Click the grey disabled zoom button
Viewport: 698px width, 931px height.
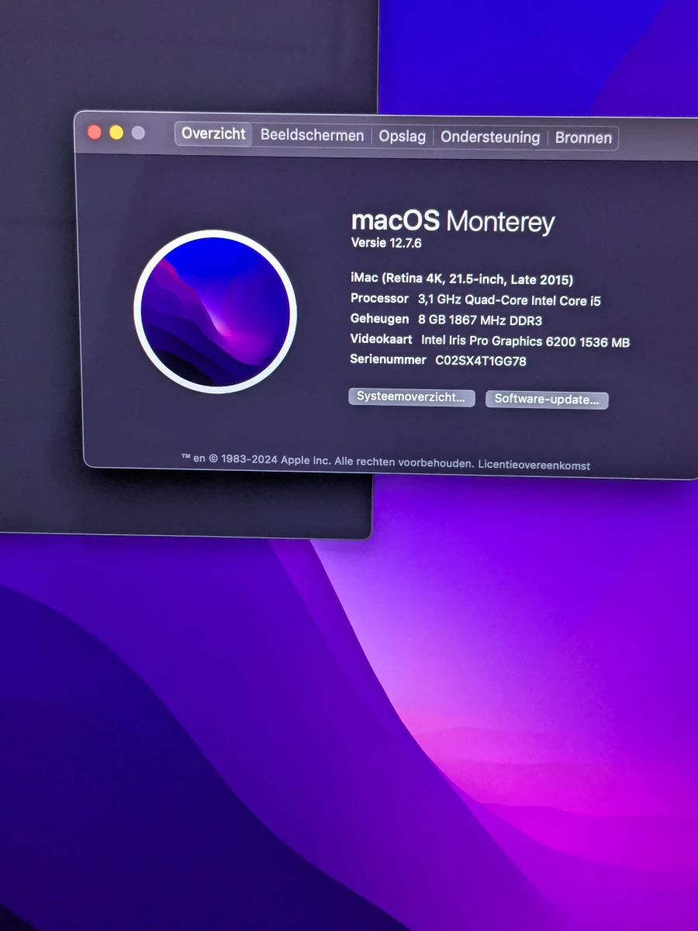pos(138,133)
